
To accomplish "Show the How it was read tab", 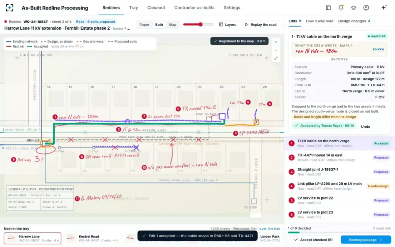I will 320,21.
